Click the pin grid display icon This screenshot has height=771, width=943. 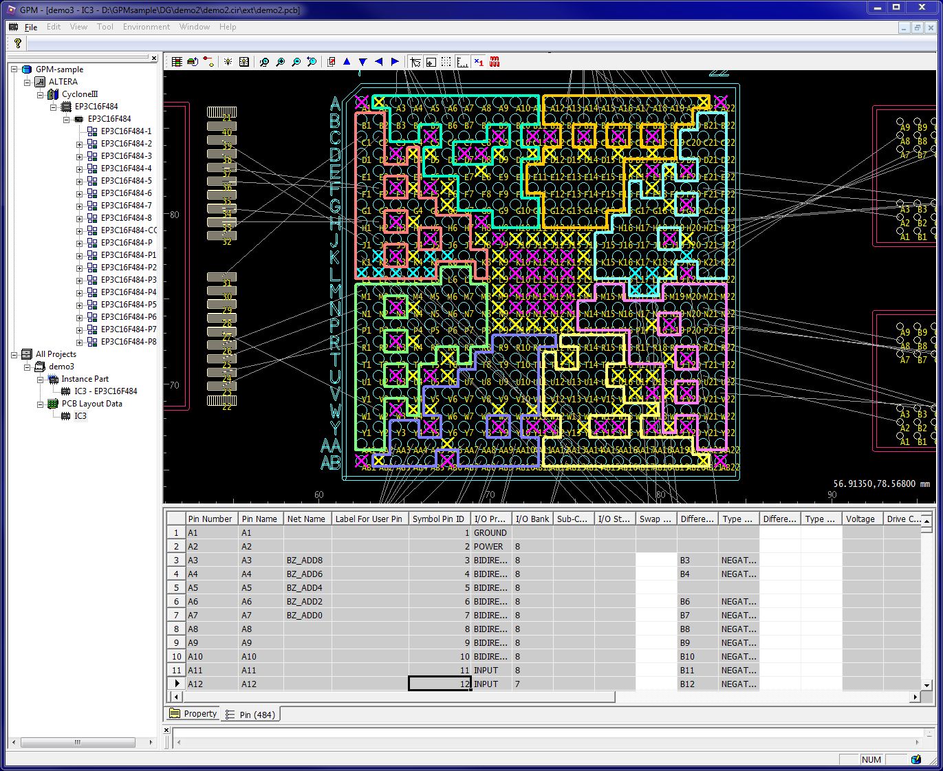pyautogui.click(x=245, y=62)
